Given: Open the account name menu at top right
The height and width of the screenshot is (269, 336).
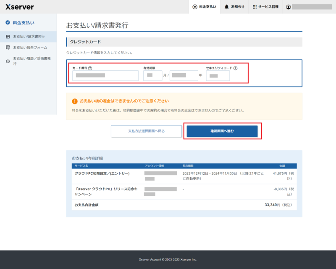Looking at the screenshot, I should point(312,7).
